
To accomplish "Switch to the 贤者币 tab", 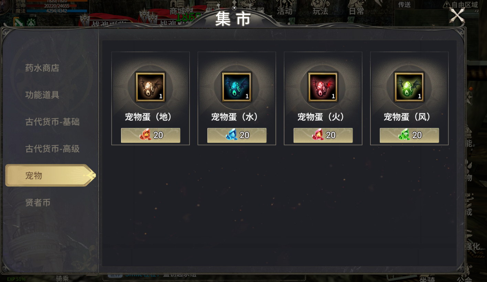I will click(x=38, y=203).
